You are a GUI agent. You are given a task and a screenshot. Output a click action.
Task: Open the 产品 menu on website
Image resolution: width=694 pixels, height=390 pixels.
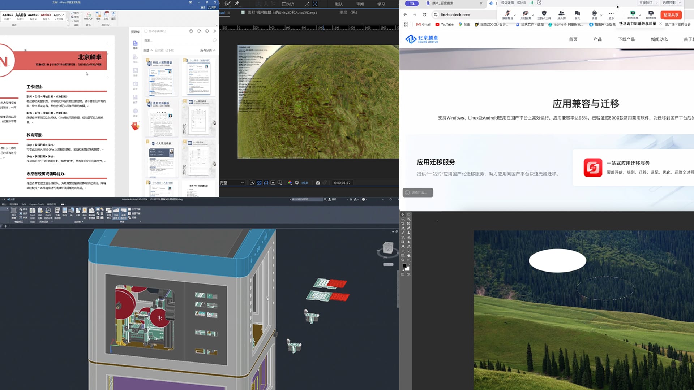tap(597, 39)
